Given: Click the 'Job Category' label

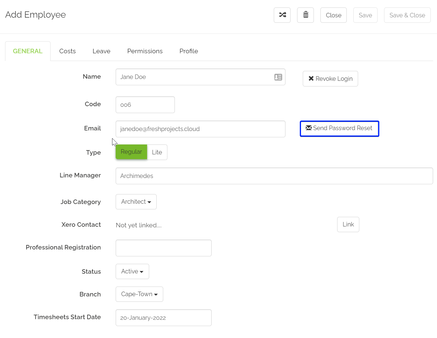Looking at the screenshot, I should click(x=80, y=202).
